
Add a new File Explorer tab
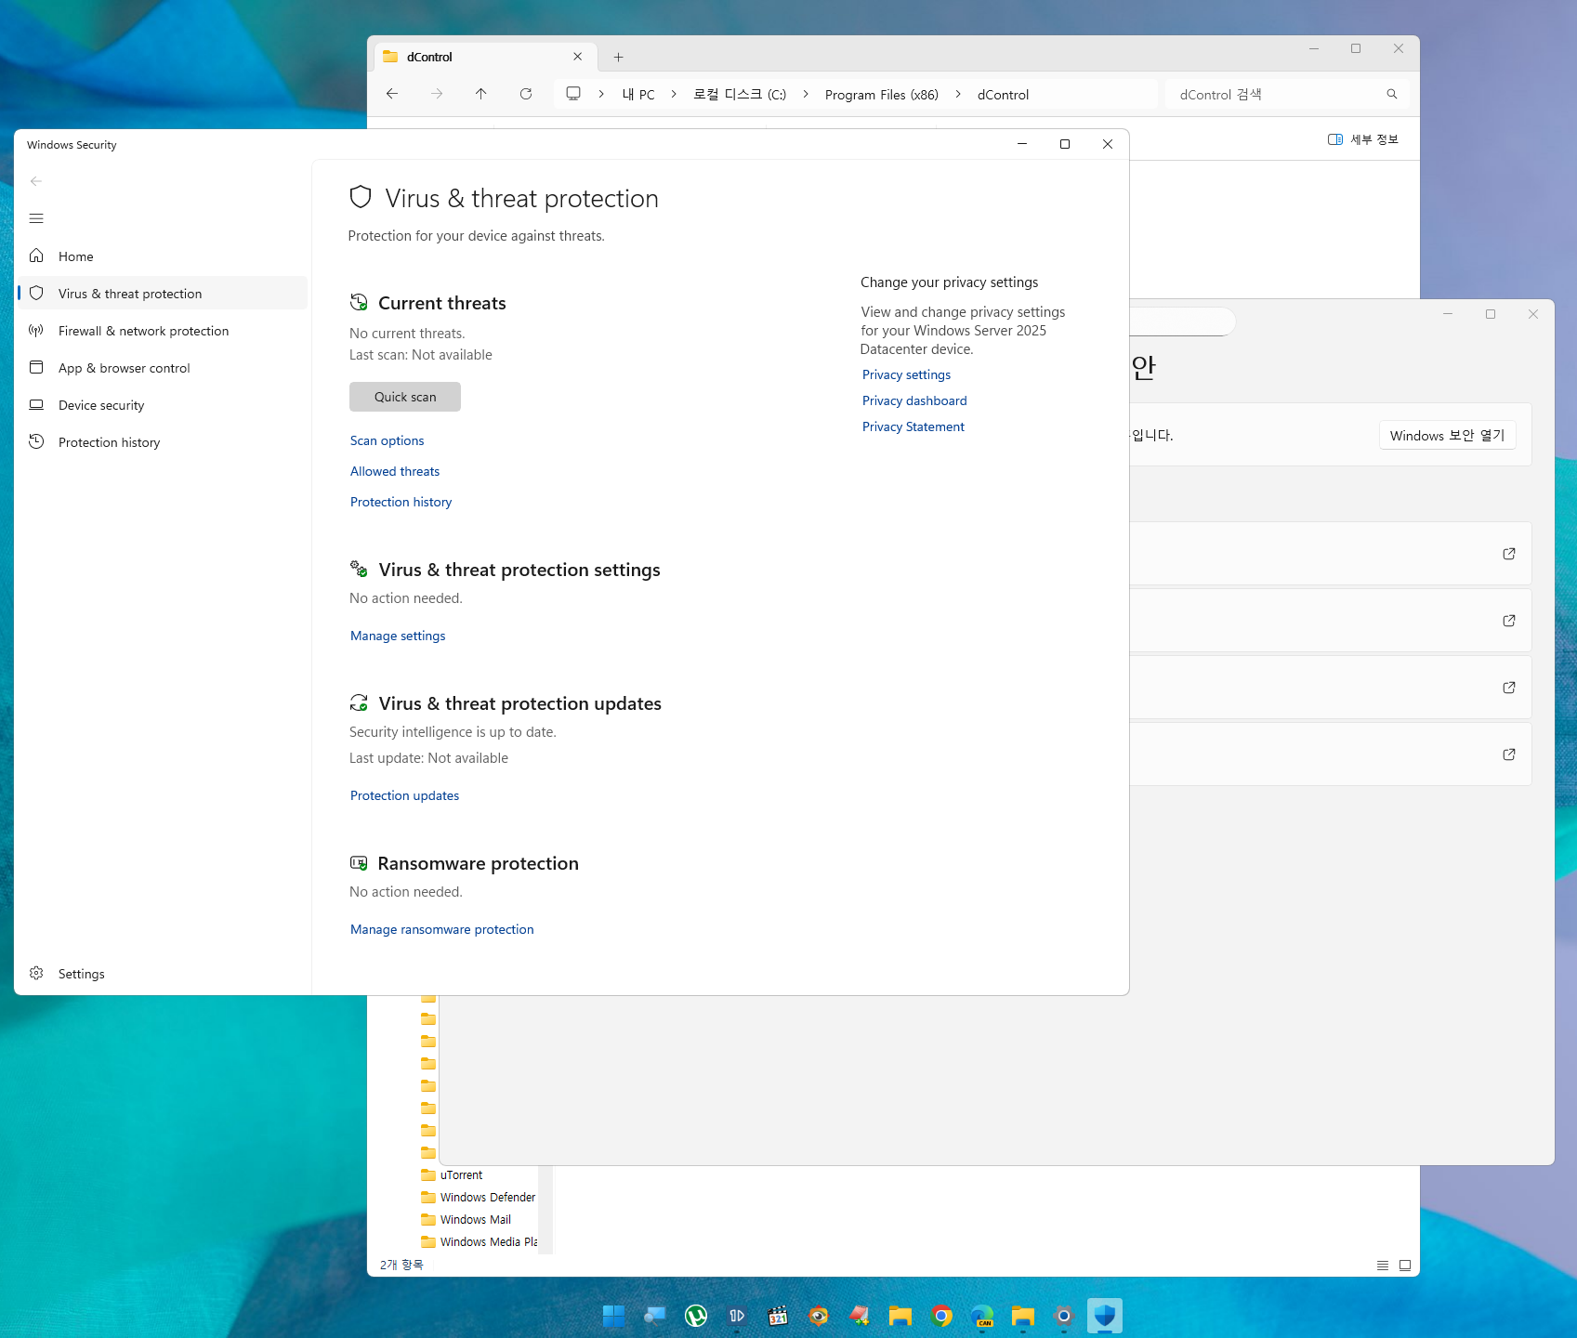pyautogui.click(x=618, y=57)
